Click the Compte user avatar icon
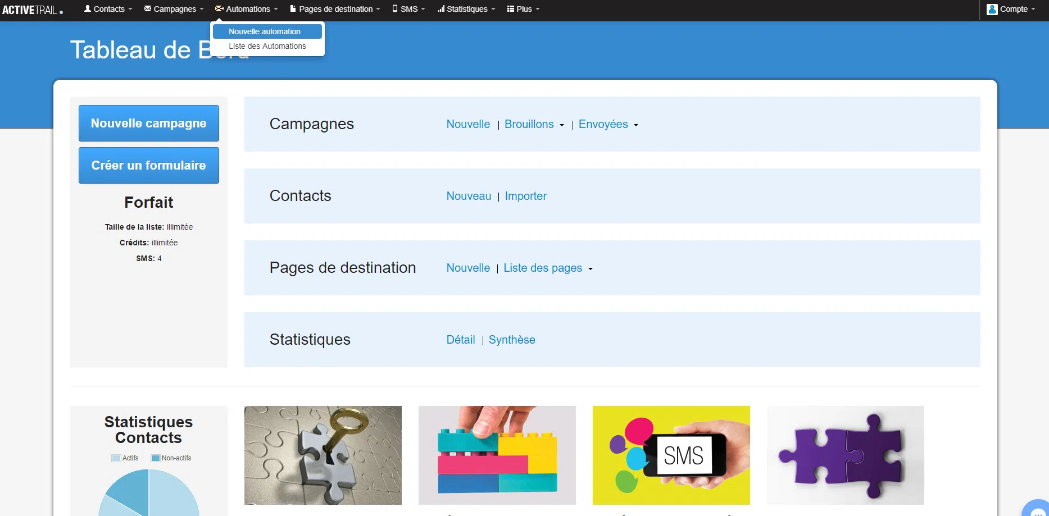 tap(992, 9)
